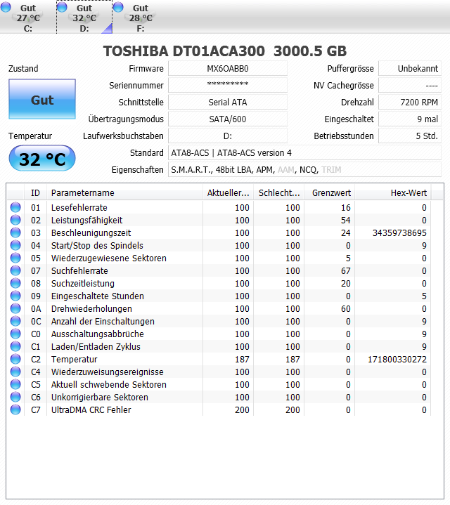Click status orb for Start/Stop des Spindels
Viewport: 450px width, 505px height.
pyautogui.click(x=15, y=245)
